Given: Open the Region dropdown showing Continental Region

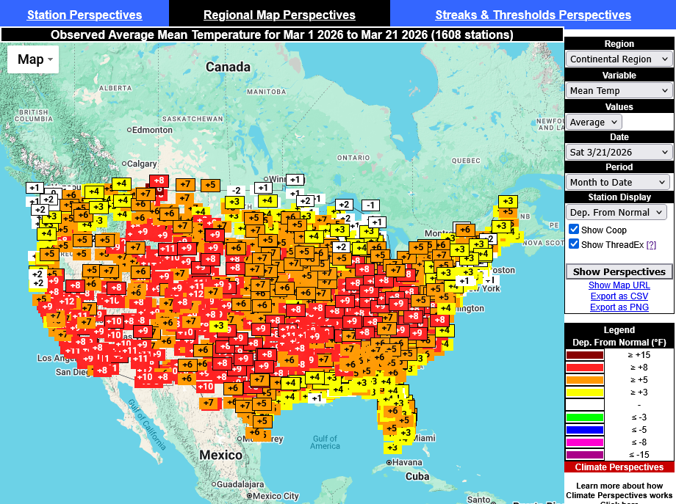Looking at the screenshot, I should [619, 59].
